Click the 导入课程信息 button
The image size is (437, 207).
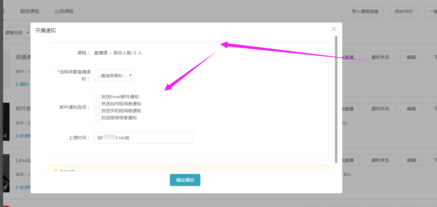tap(365, 11)
